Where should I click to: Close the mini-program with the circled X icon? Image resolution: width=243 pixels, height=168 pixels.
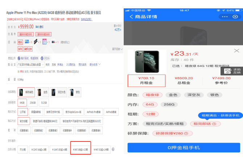[235, 17]
